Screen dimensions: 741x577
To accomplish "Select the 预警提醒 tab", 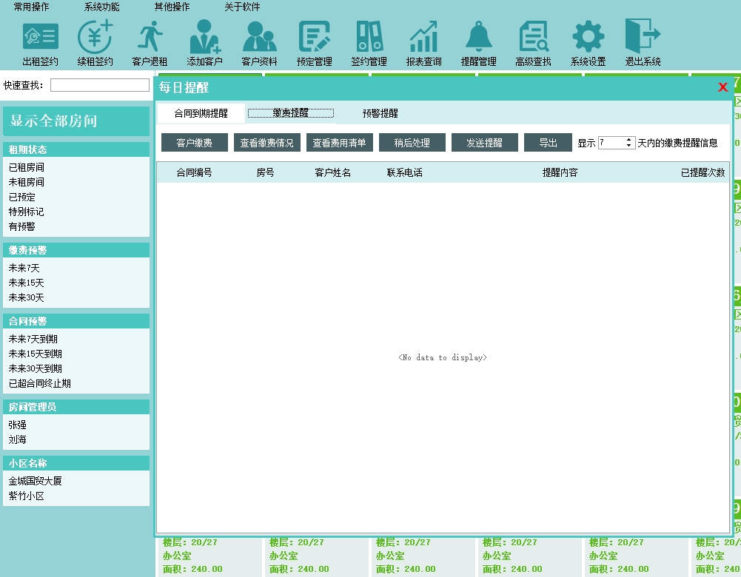I will (x=380, y=114).
